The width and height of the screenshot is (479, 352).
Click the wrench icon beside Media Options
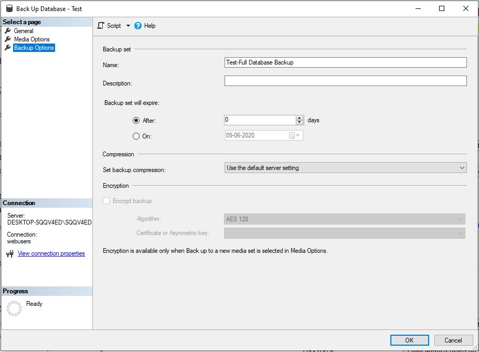(x=7, y=39)
